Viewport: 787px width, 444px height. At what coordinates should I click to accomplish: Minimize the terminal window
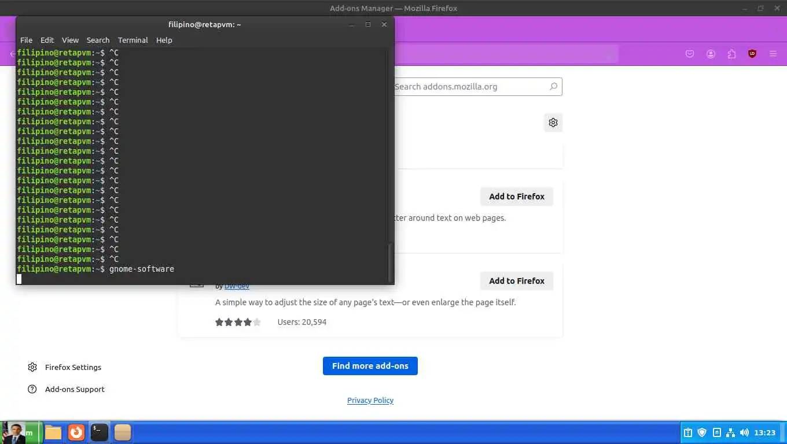coord(351,24)
